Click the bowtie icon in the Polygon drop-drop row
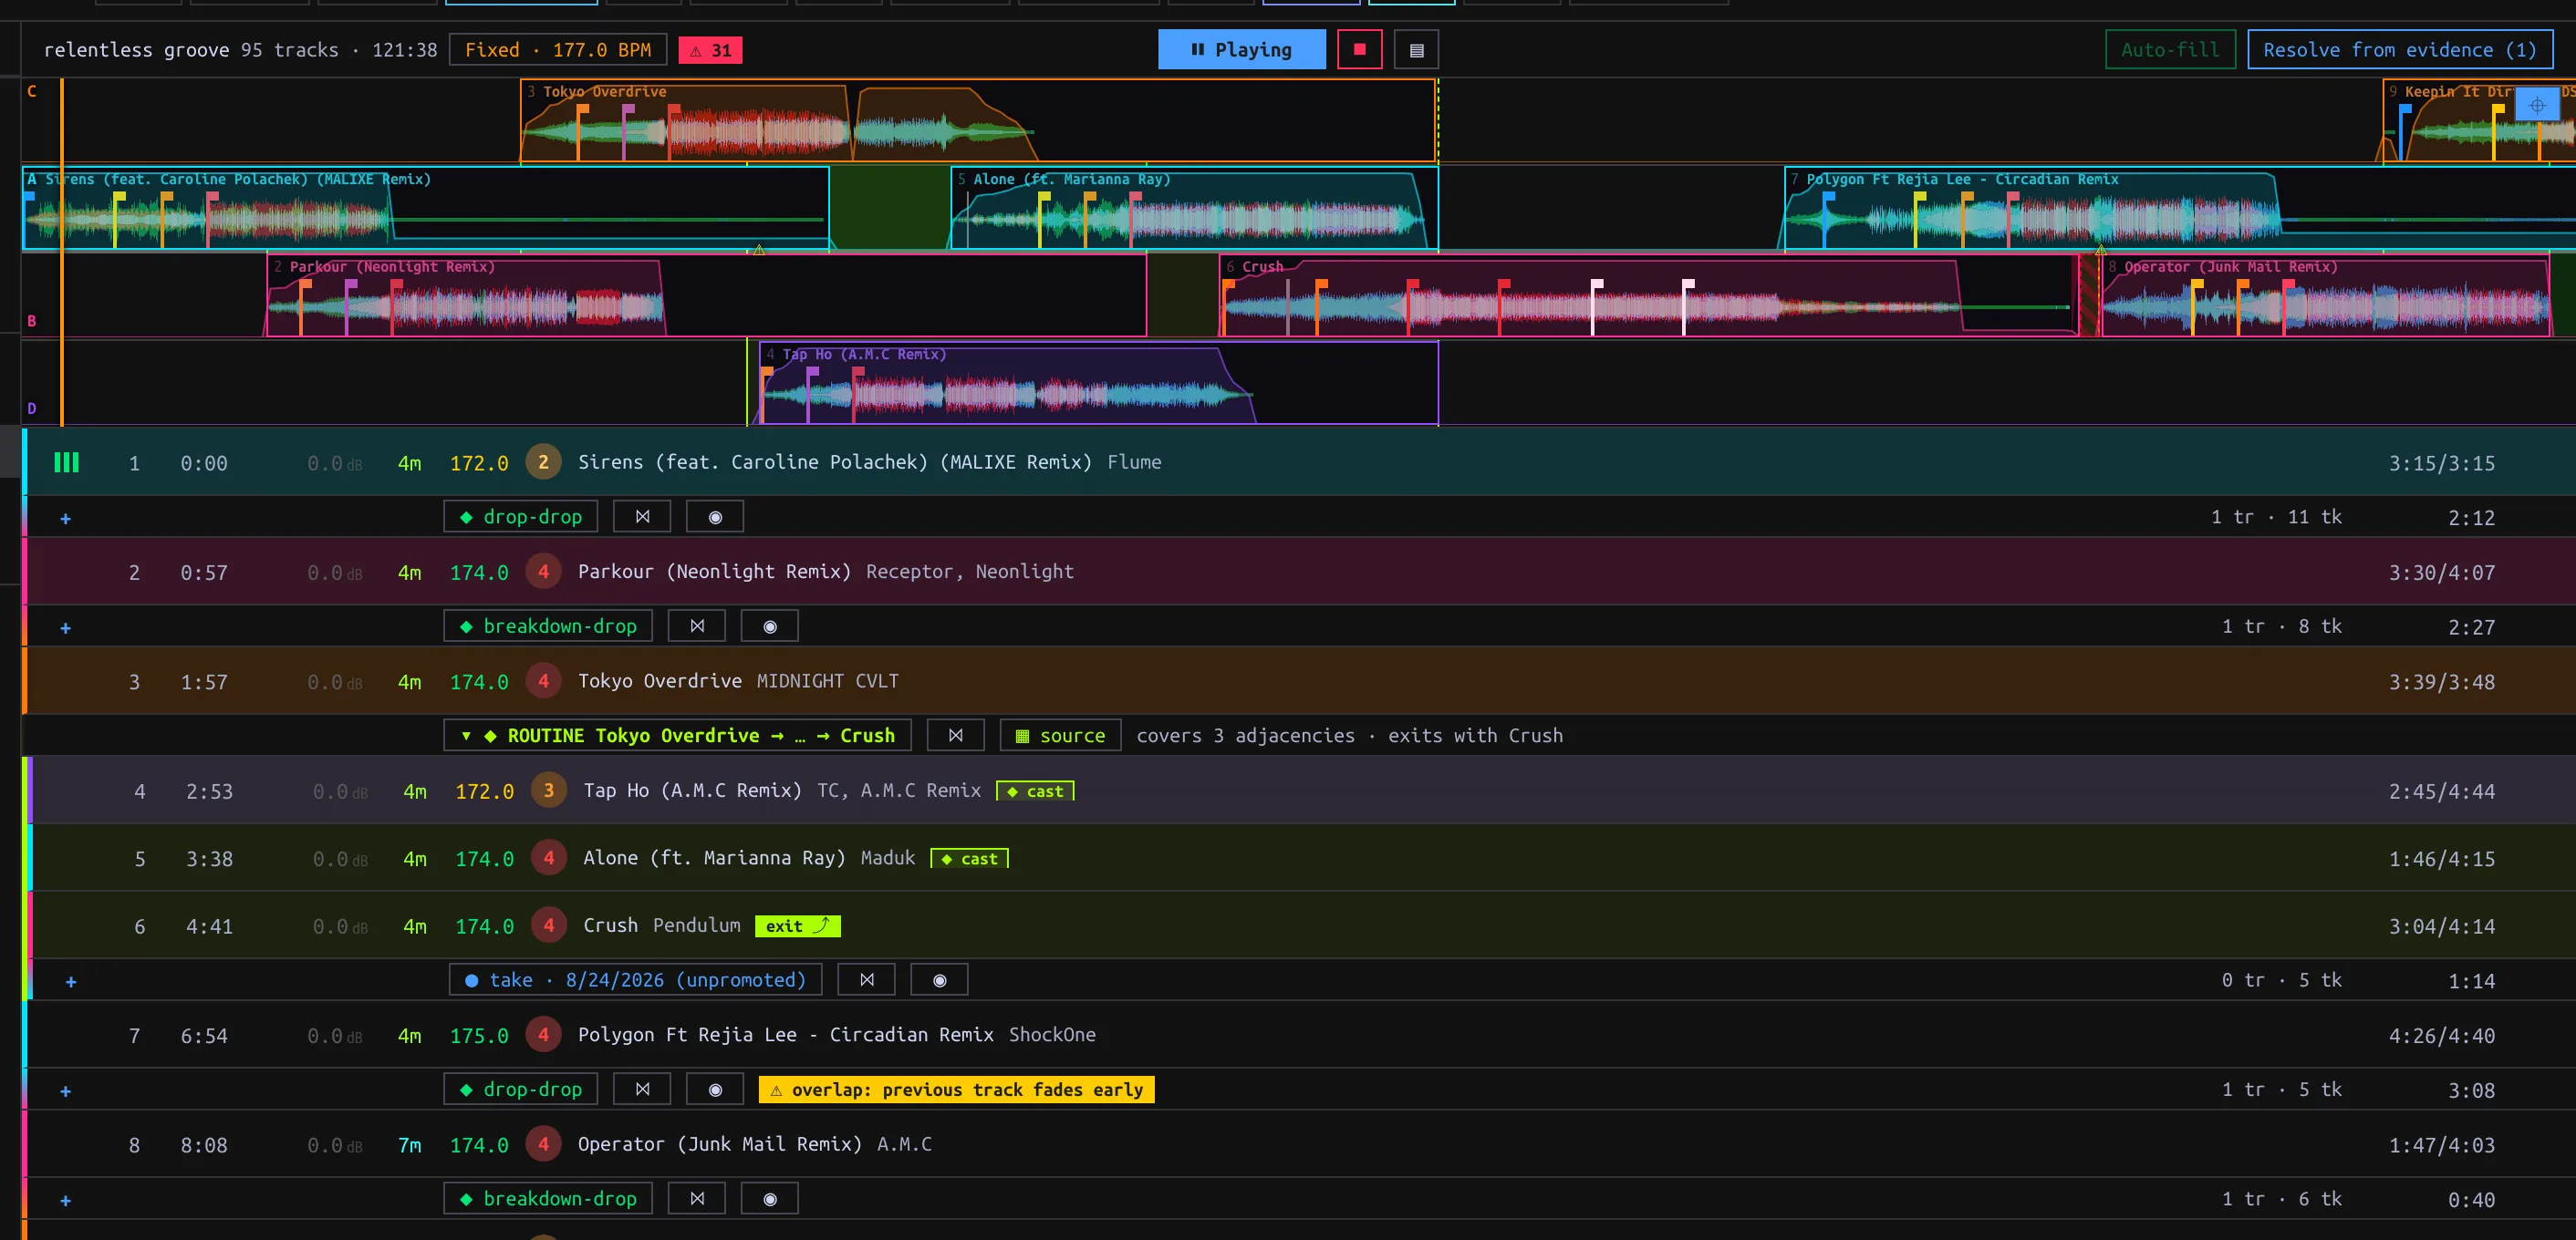Image resolution: width=2576 pixels, height=1240 pixels. pos(642,1090)
